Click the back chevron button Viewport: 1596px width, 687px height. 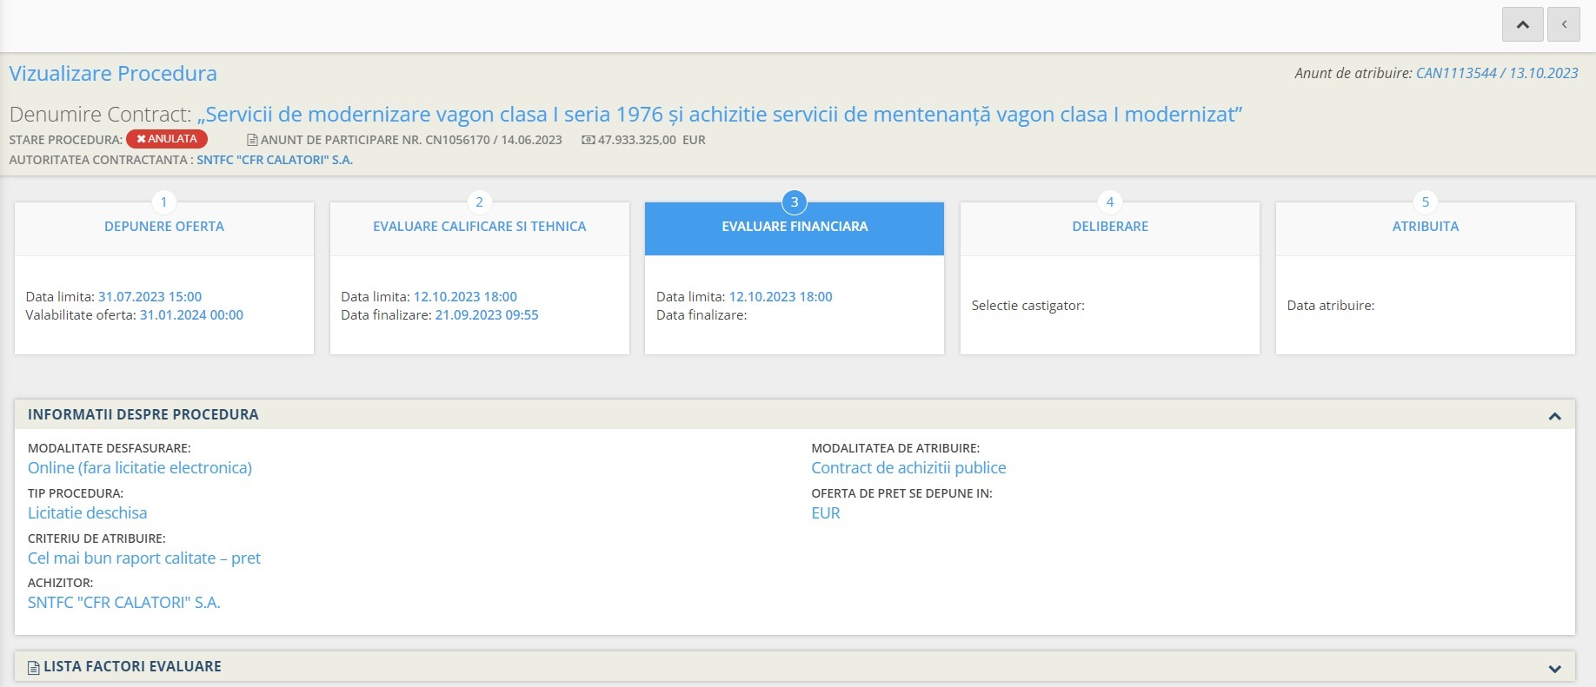[x=1564, y=24]
